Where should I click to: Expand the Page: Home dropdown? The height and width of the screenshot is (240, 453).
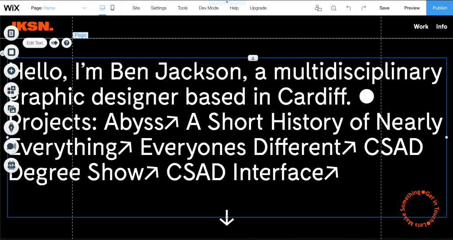click(85, 8)
